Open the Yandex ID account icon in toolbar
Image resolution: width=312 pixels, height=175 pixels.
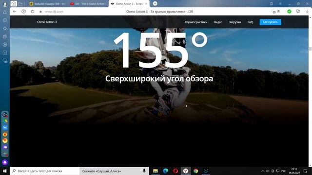[x=23, y=12]
